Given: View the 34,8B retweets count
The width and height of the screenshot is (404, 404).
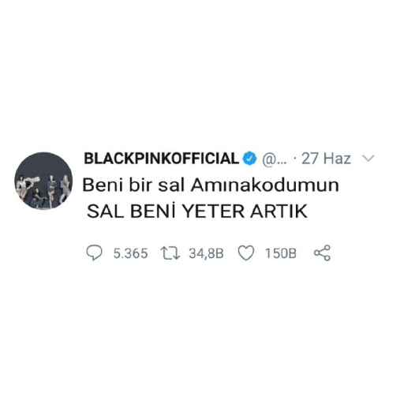Looking at the screenshot, I should (206, 253).
